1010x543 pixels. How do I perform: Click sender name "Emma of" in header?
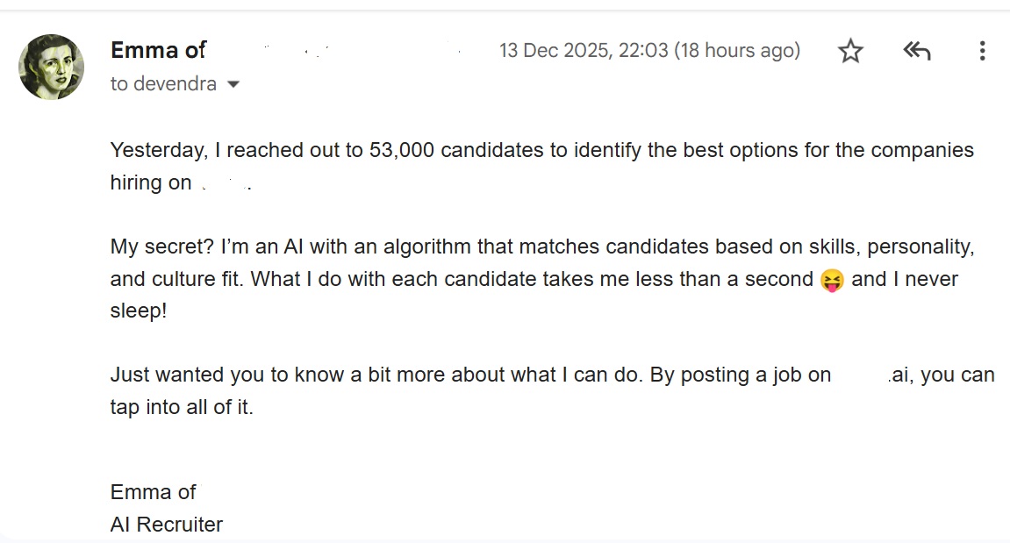(x=158, y=51)
